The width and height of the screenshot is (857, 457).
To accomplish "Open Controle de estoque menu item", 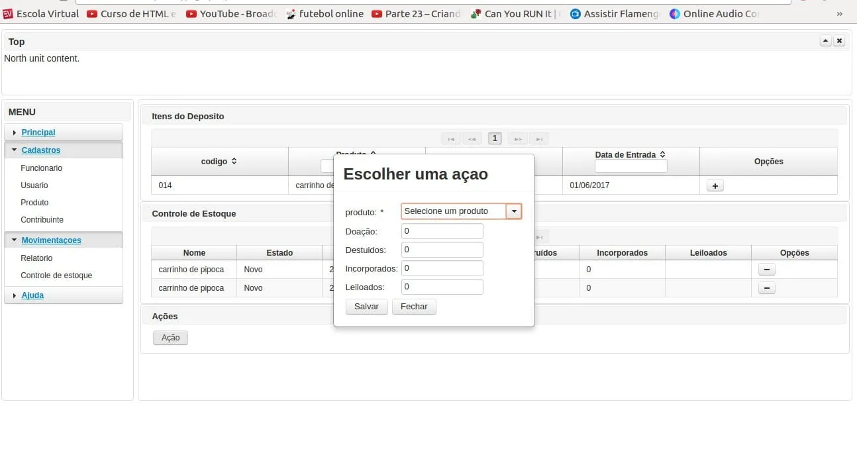I will [x=56, y=276].
